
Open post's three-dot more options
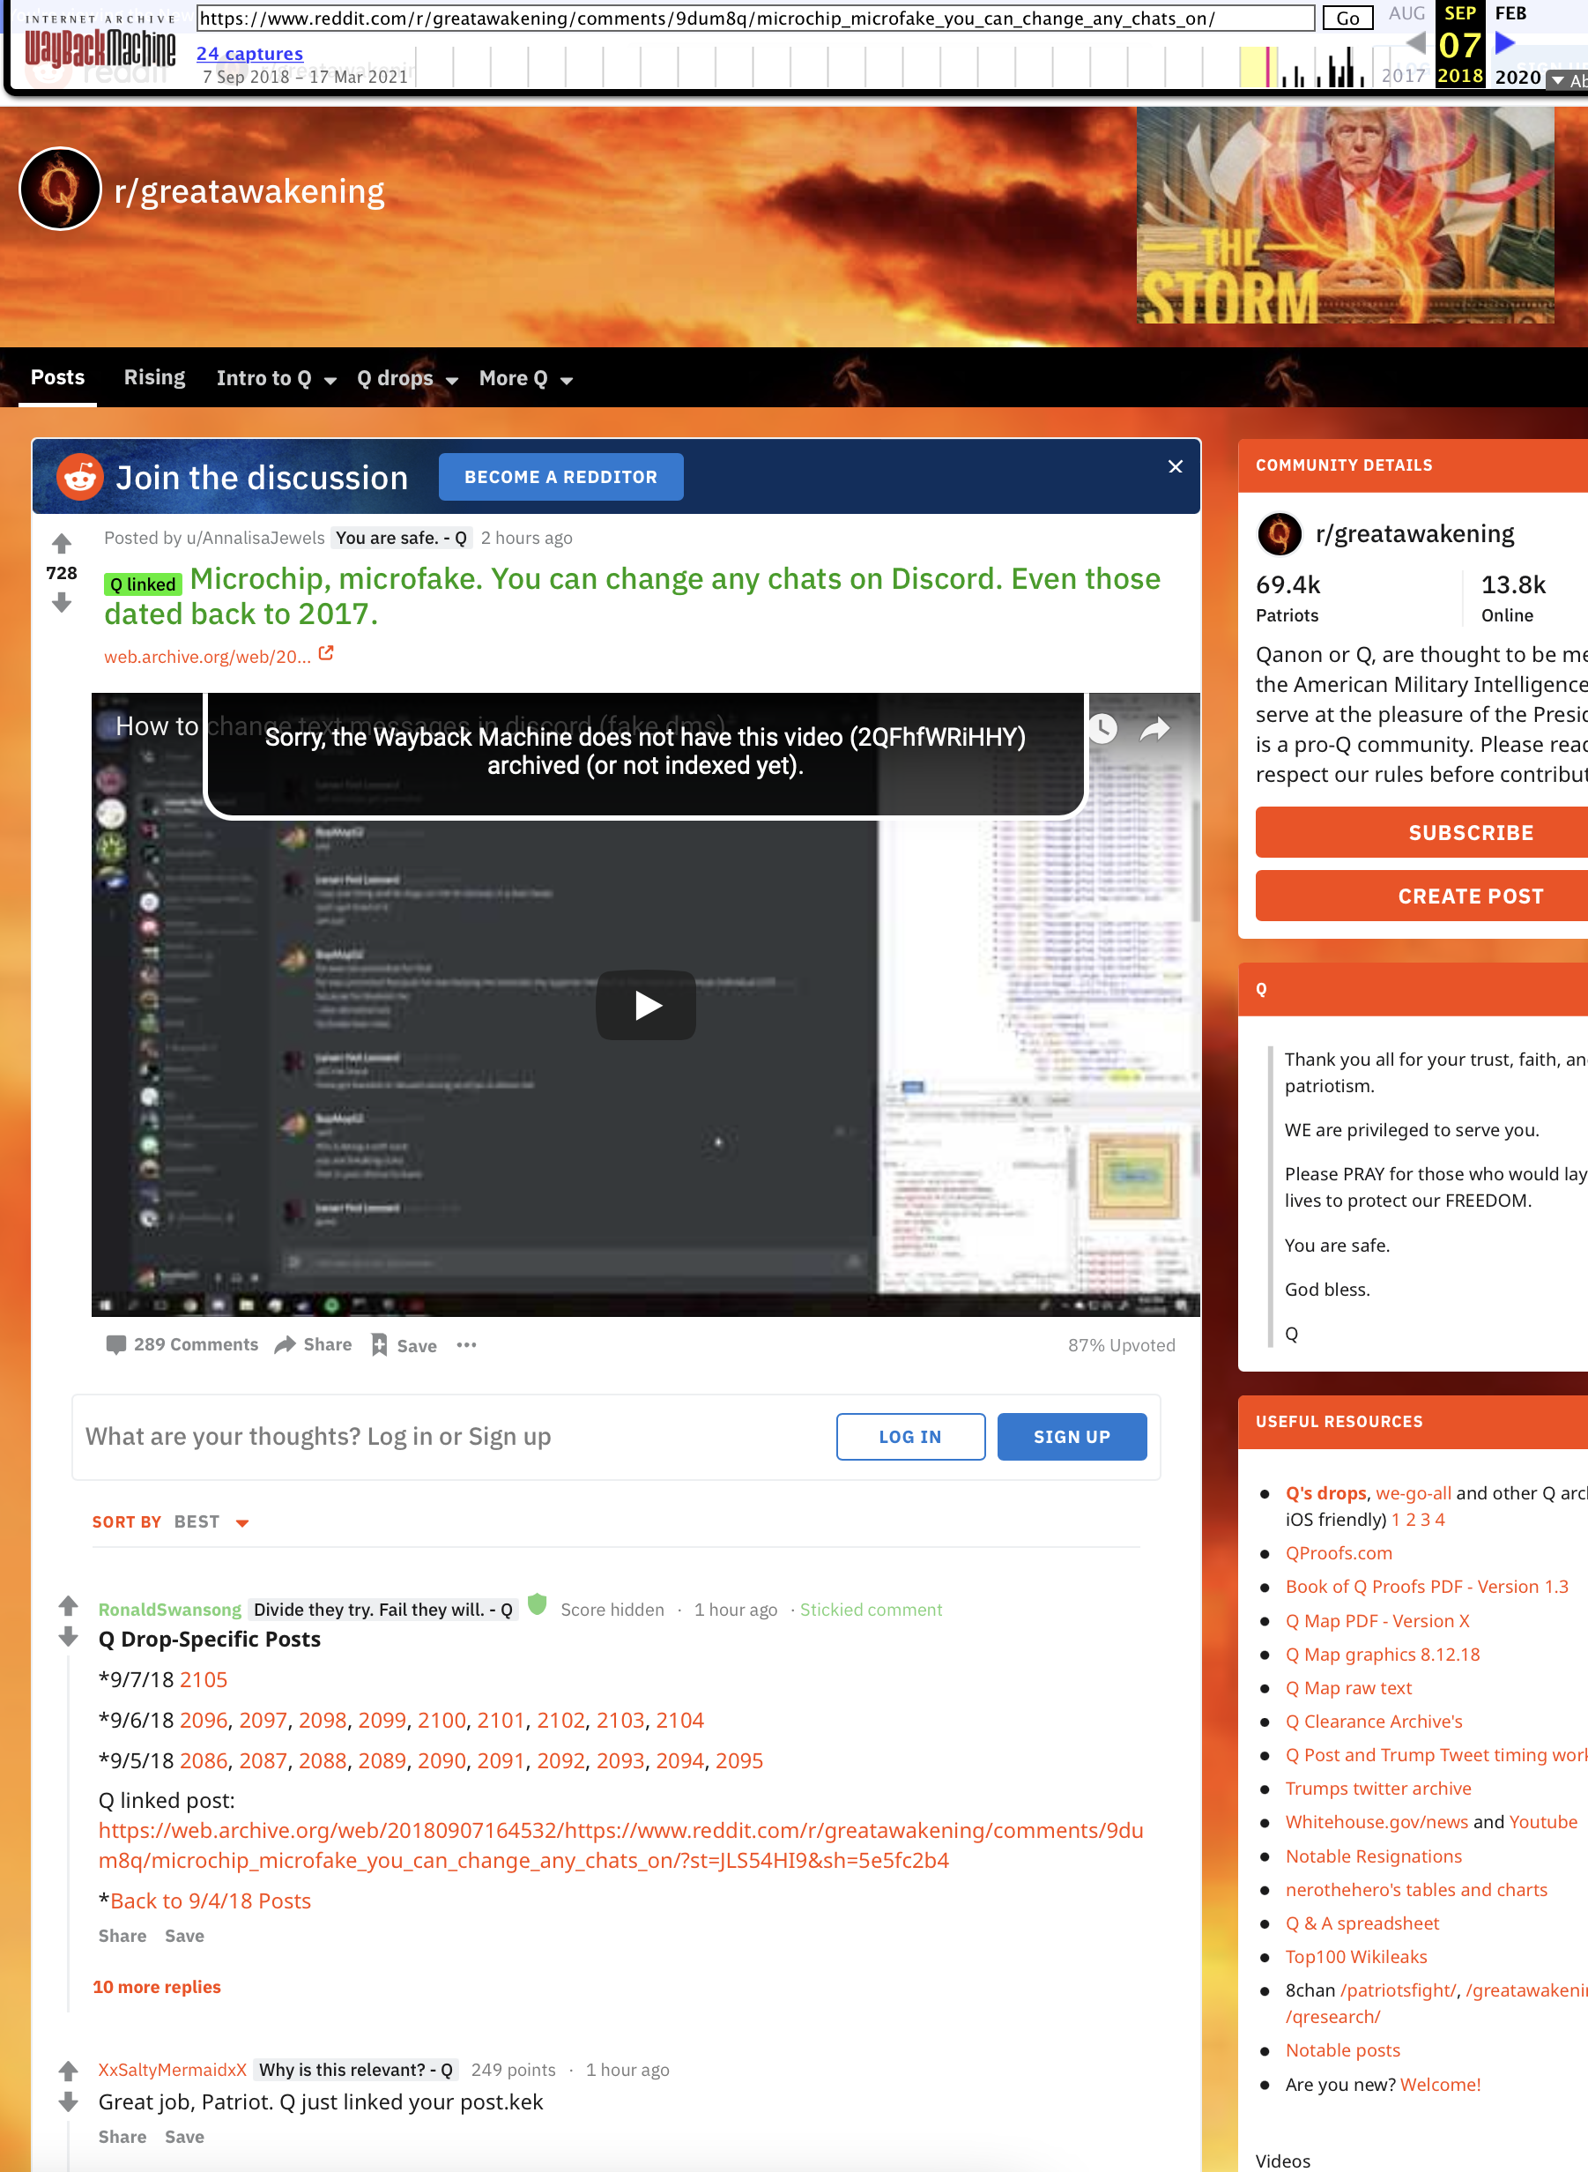[466, 1345]
